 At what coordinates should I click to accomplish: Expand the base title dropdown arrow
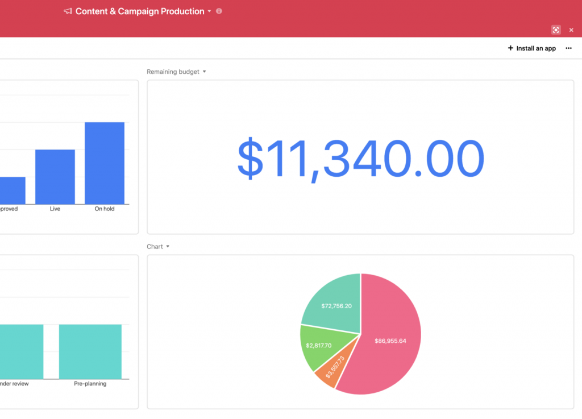point(209,11)
